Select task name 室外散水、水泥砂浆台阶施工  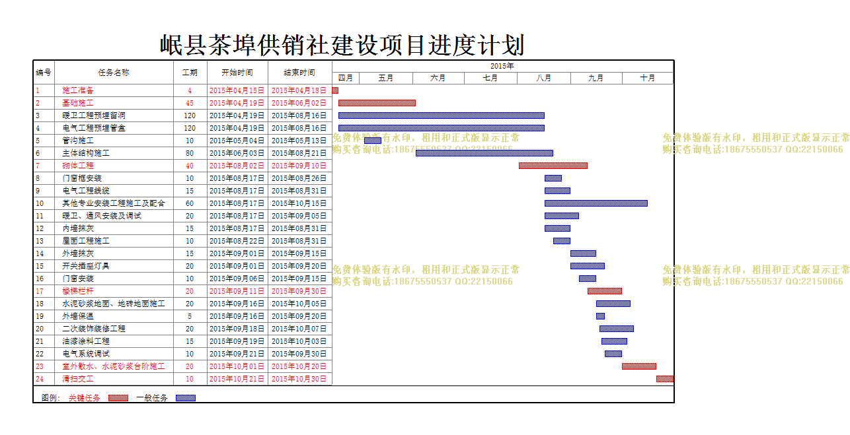(114, 366)
